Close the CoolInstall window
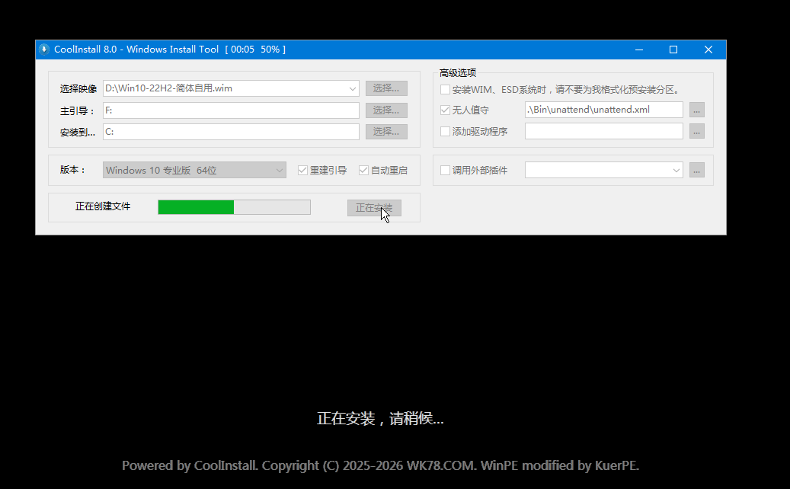 708,50
